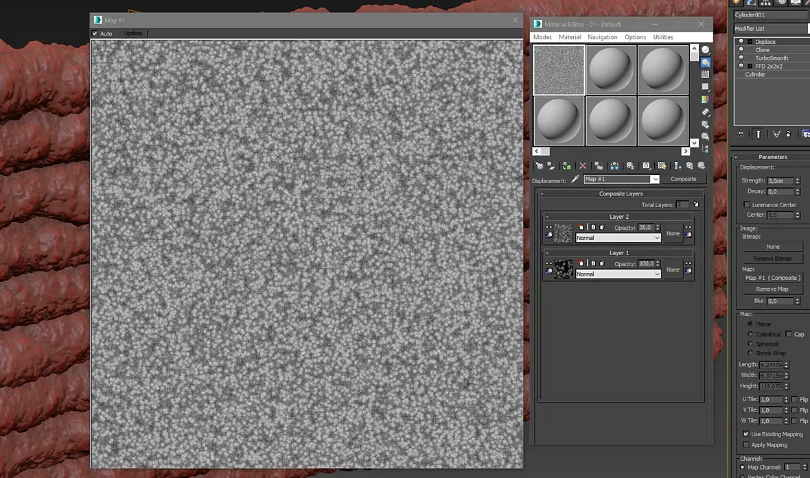Viewport: 810px width, 478px height.
Task: Click Show End Result toggle in modifier stack
Action: click(x=759, y=134)
